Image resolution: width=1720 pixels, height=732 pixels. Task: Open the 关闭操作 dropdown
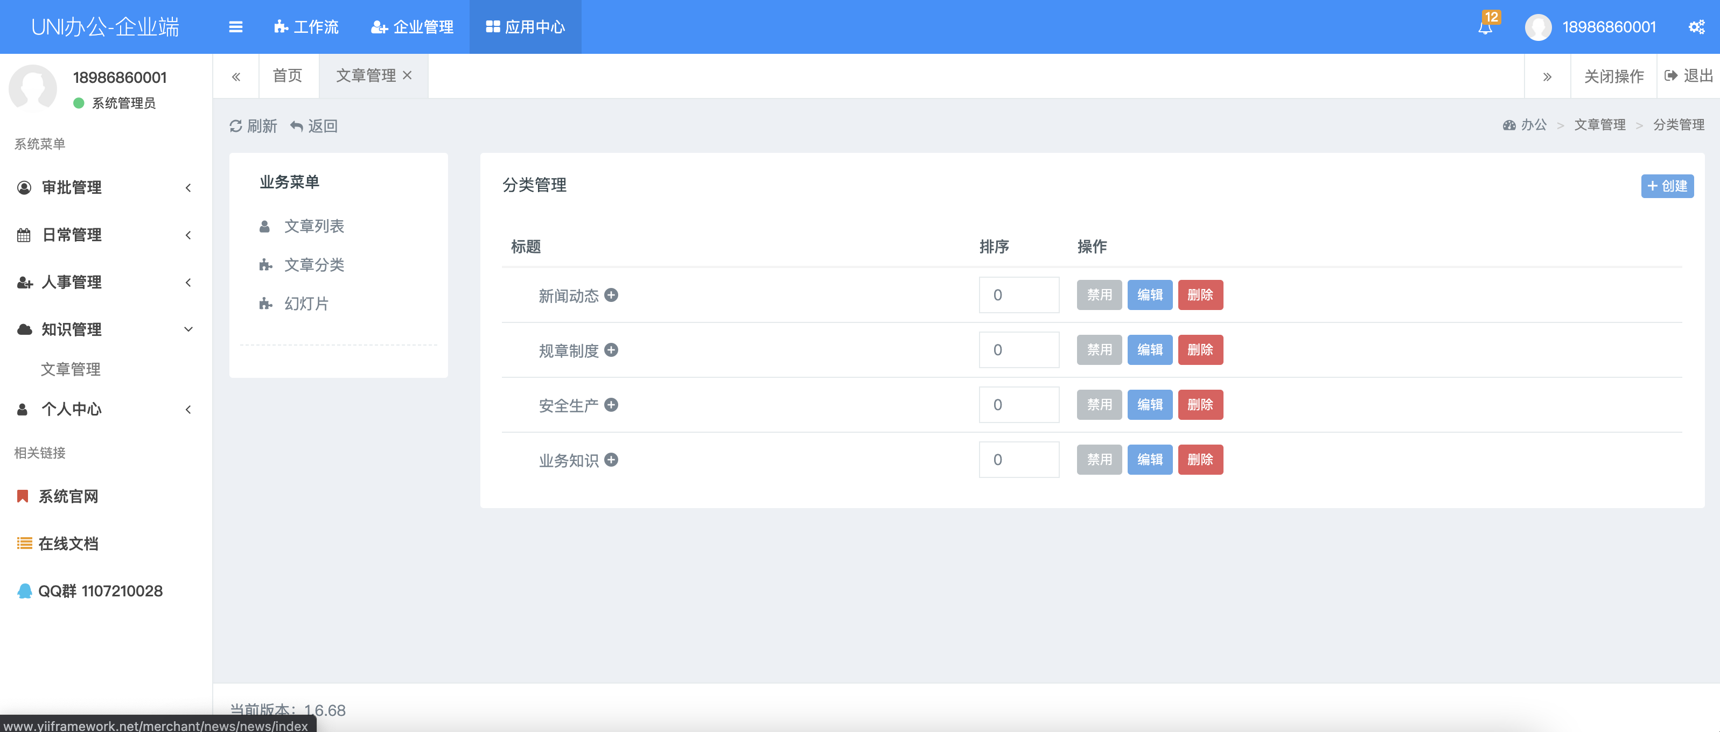point(1613,76)
